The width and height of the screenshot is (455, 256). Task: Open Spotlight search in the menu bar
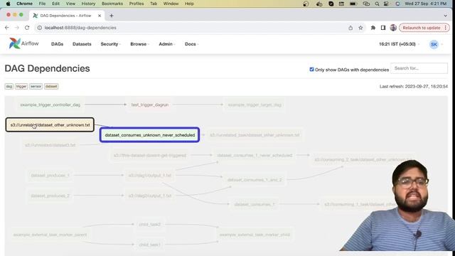pos(377,4)
